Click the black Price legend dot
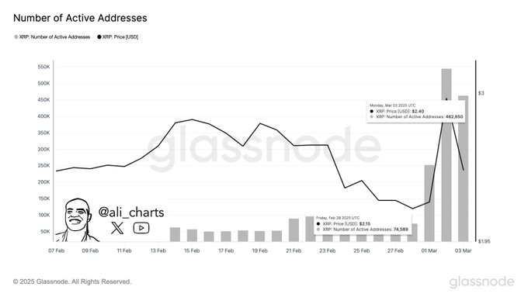The image size is (528, 297). [99, 37]
